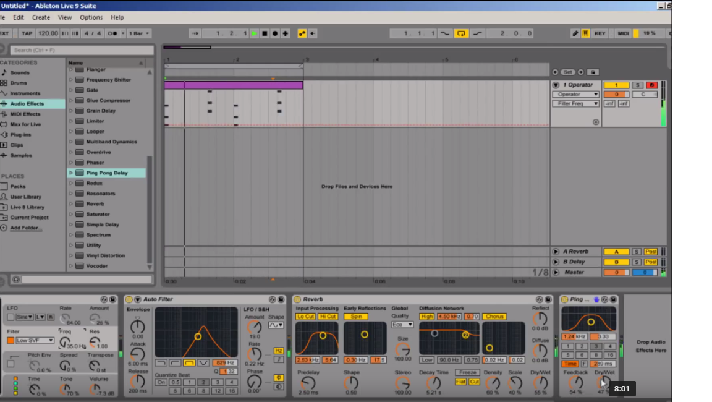712x402 pixels.
Task: Toggle the Lo Cut switch in Reverb
Action: [305, 316]
